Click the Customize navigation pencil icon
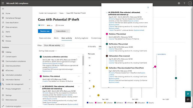Image resolution: width=193 pixels, height=108 pixels. (x=3, y=106)
